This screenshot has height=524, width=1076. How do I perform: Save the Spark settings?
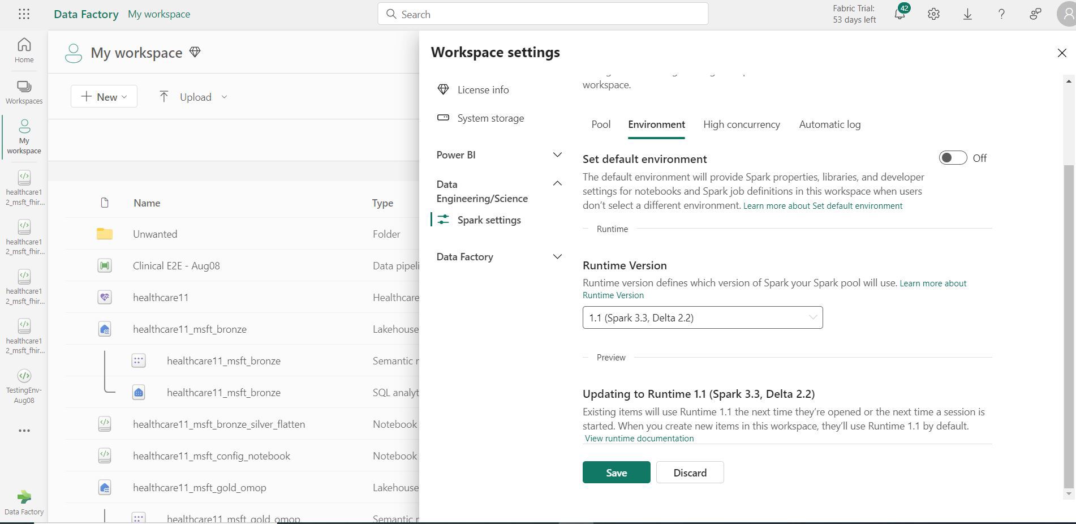tap(616, 473)
